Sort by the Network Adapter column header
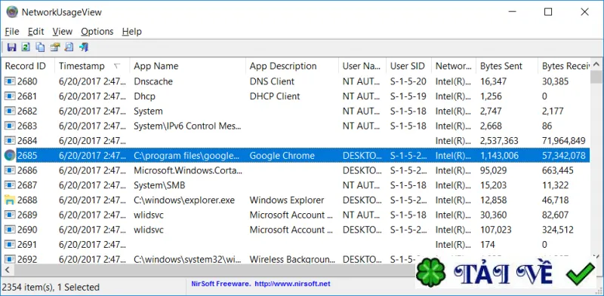 [454, 66]
